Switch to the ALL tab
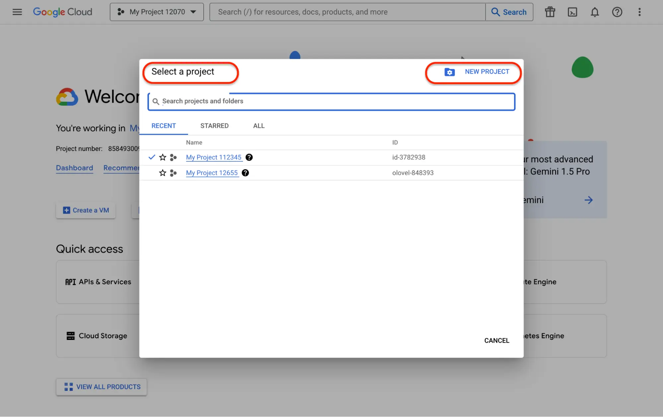This screenshot has width=663, height=417. click(259, 126)
